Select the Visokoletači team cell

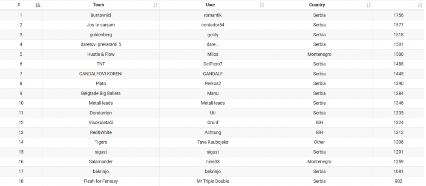(101, 123)
